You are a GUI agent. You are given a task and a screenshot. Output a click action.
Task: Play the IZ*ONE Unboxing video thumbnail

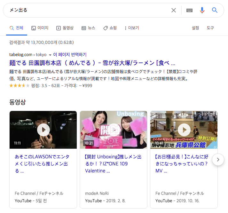[114, 130]
